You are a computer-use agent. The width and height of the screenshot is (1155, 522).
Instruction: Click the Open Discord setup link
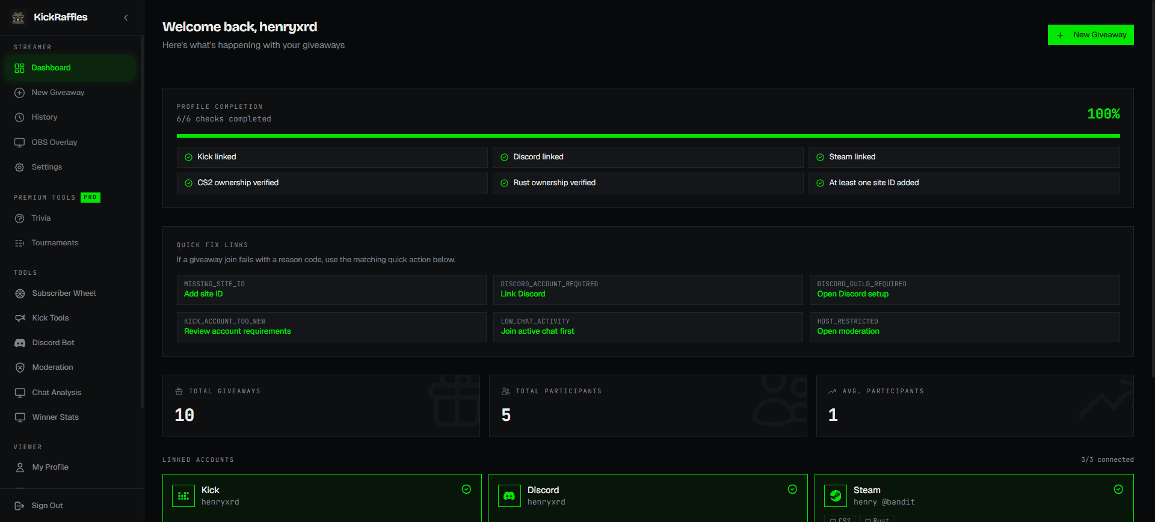(852, 294)
